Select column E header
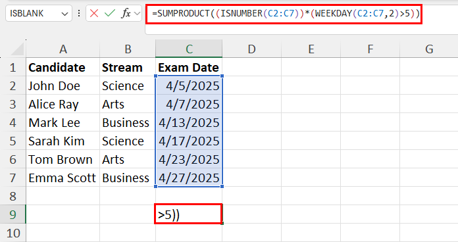This screenshot has height=242, width=458. tap(311, 49)
